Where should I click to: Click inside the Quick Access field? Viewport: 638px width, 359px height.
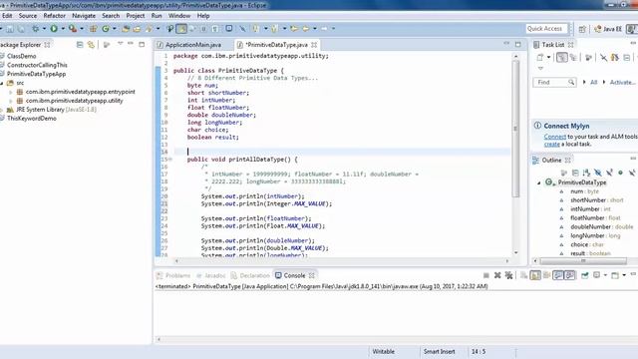pyautogui.click(x=546, y=29)
